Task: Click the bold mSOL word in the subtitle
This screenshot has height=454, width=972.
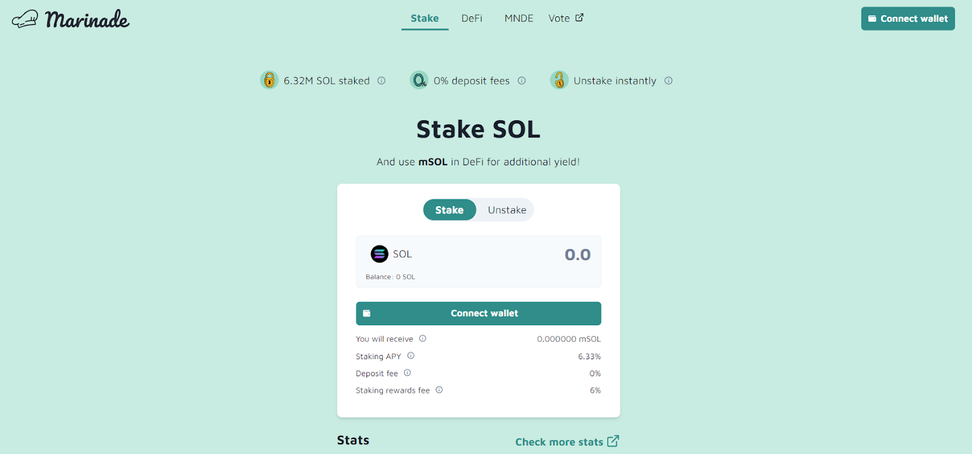Action: point(433,162)
